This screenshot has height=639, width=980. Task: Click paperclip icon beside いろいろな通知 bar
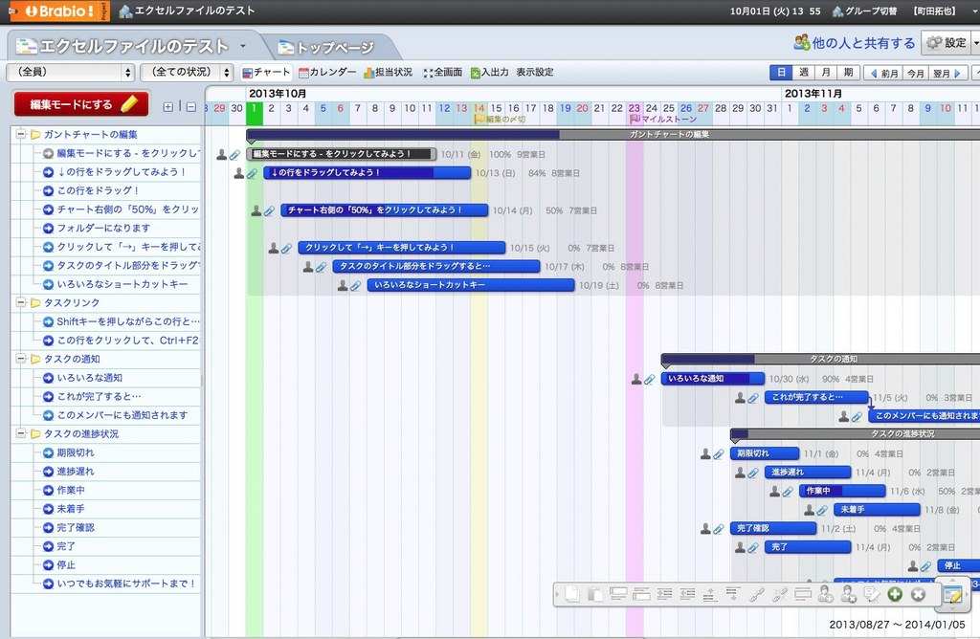650,379
